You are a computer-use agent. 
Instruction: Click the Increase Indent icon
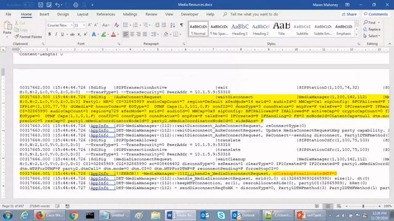[x=164, y=25]
